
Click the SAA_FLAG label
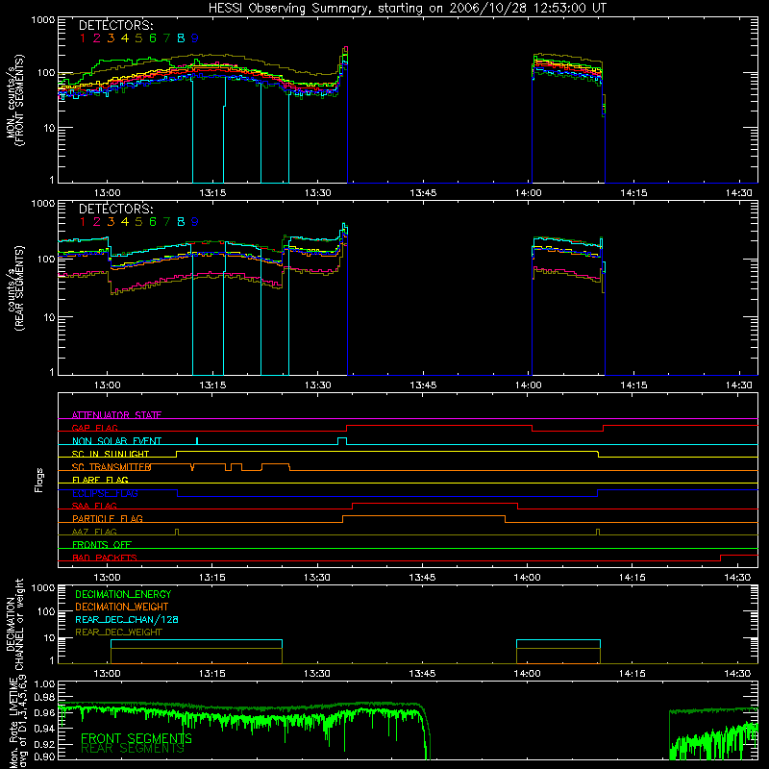tap(94, 507)
